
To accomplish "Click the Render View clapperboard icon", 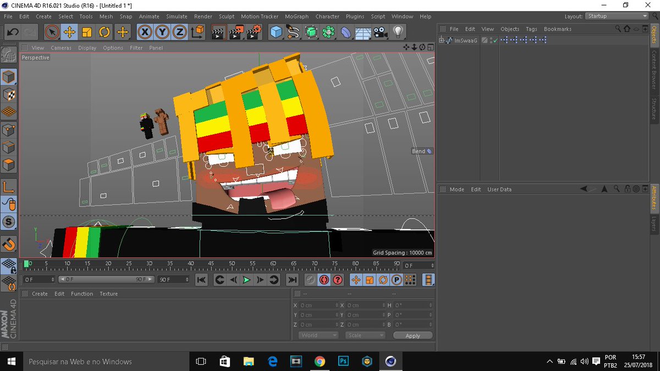I will [x=219, y=32].
